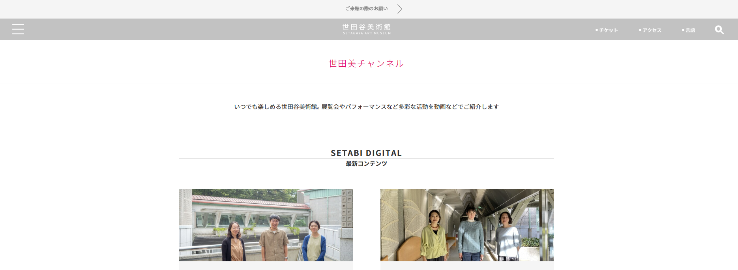Click the 世田美チャンネル page title
The width and height of the screenshot is (738, 270).
tap(366, 64)
